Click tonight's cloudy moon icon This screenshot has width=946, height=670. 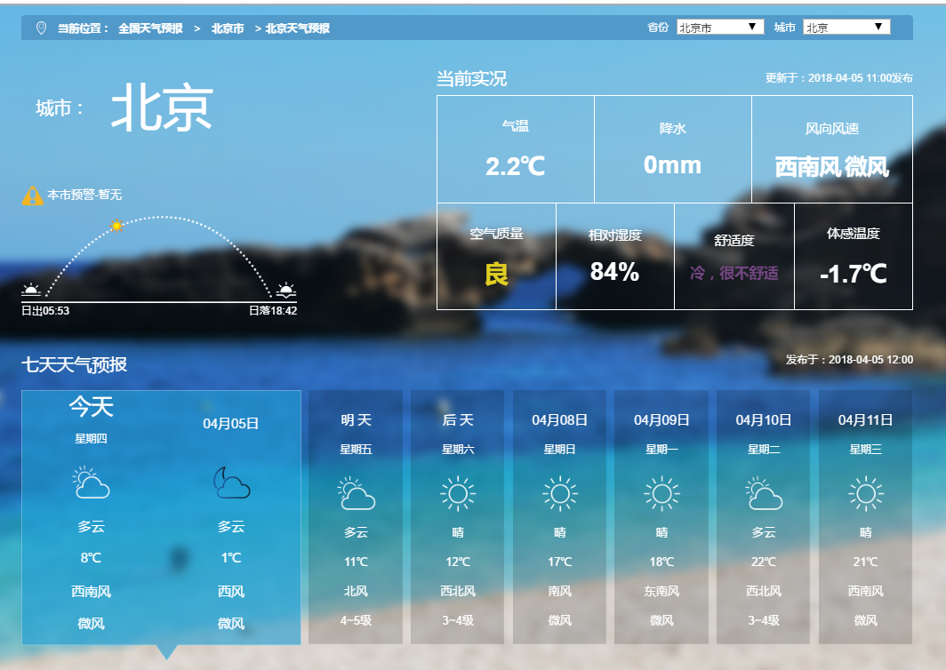pos(231,483)
